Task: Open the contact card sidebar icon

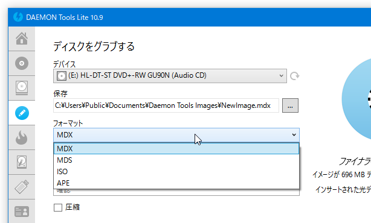Action: [x=22, y=211]
